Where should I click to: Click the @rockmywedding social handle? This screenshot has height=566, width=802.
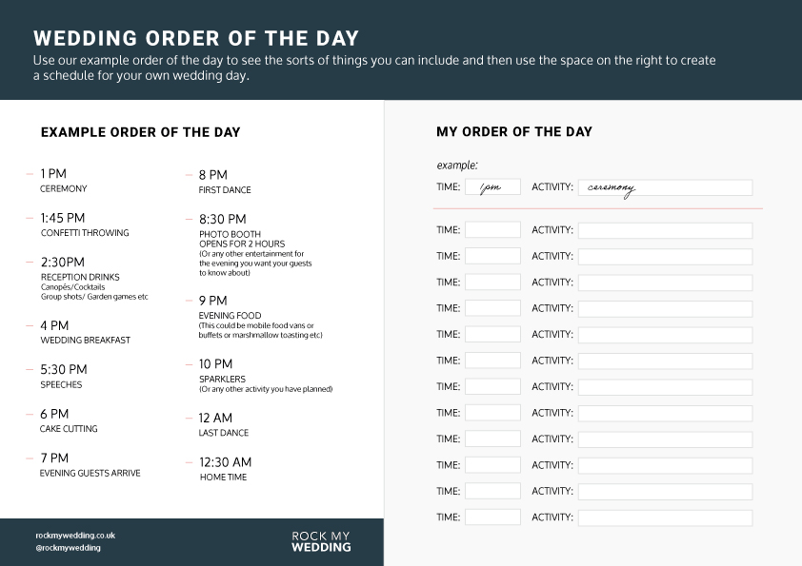tap(68, 548)
